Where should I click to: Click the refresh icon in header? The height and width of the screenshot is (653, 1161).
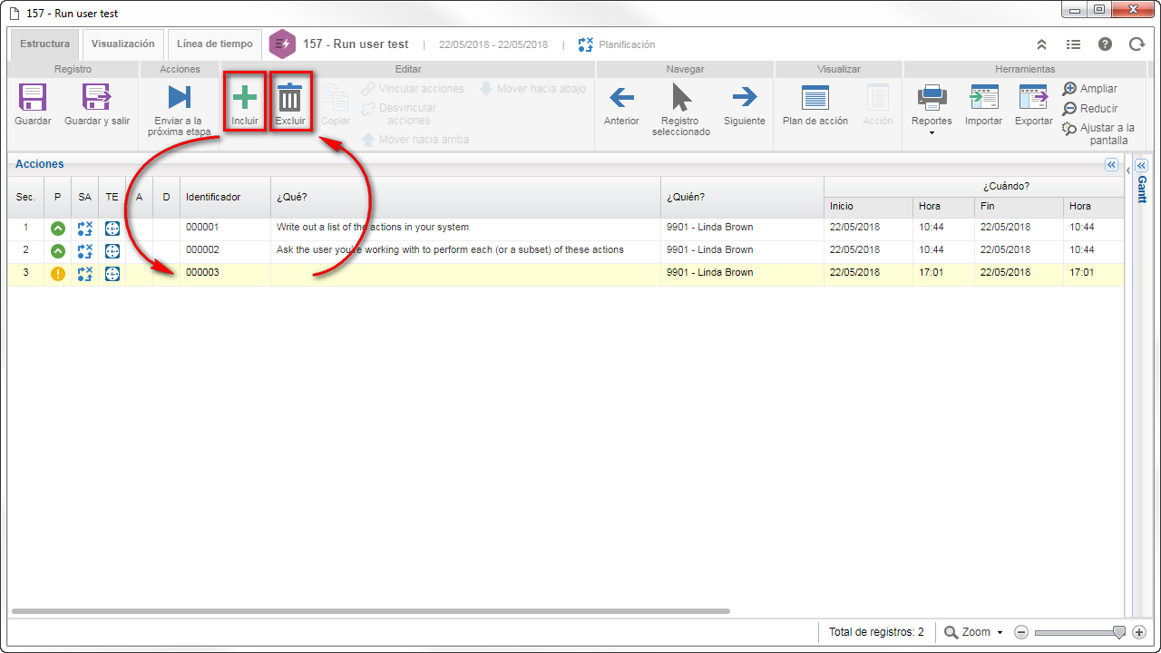(1137, 44)
